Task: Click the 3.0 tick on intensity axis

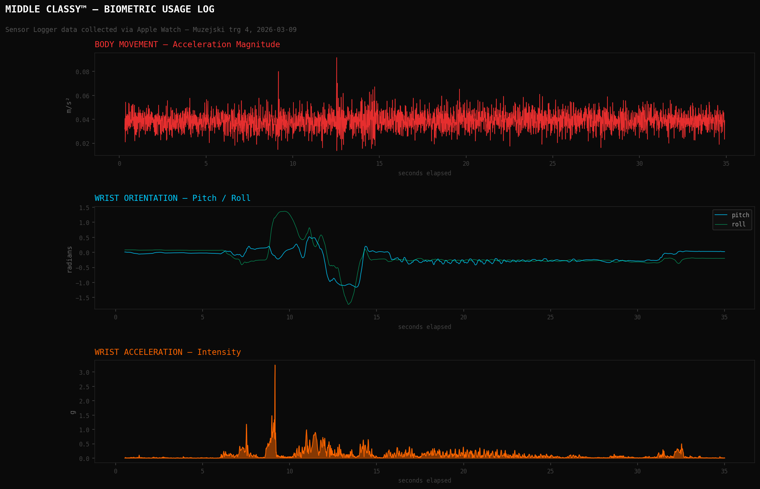Action: (84, 373)
